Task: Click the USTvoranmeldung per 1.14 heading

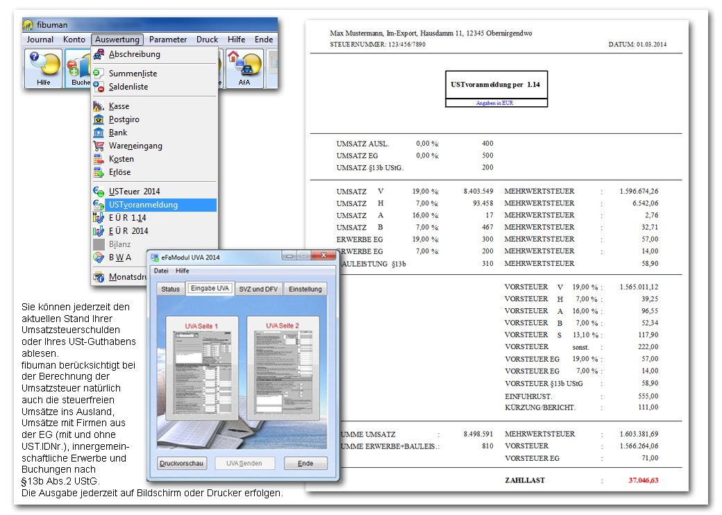Action: (x=496, y=85)
